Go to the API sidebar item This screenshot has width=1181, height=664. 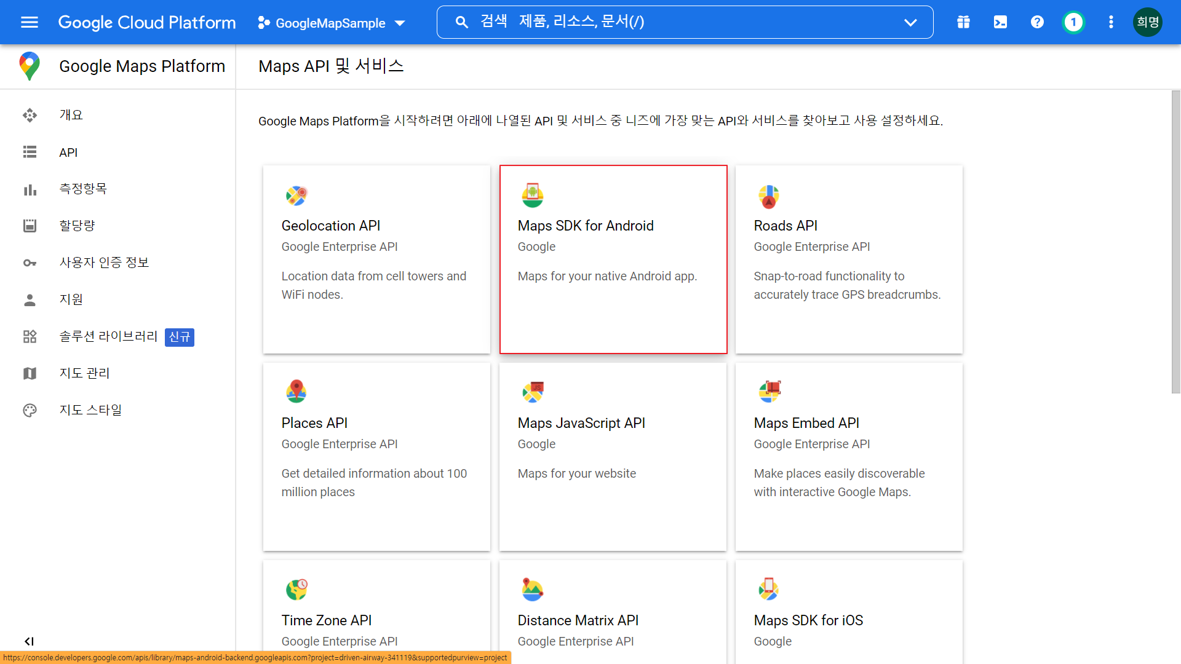68,152
